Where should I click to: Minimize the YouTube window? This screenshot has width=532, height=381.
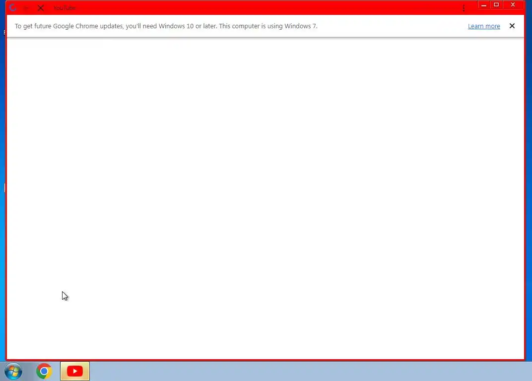pyautogui.click(x=484, y=5)
